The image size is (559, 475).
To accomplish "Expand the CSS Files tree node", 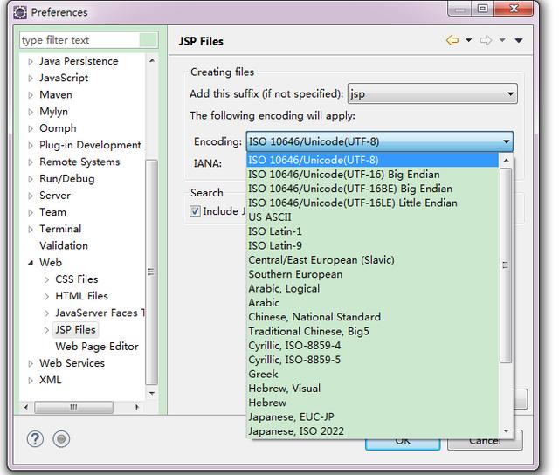I will coord(47,279).
